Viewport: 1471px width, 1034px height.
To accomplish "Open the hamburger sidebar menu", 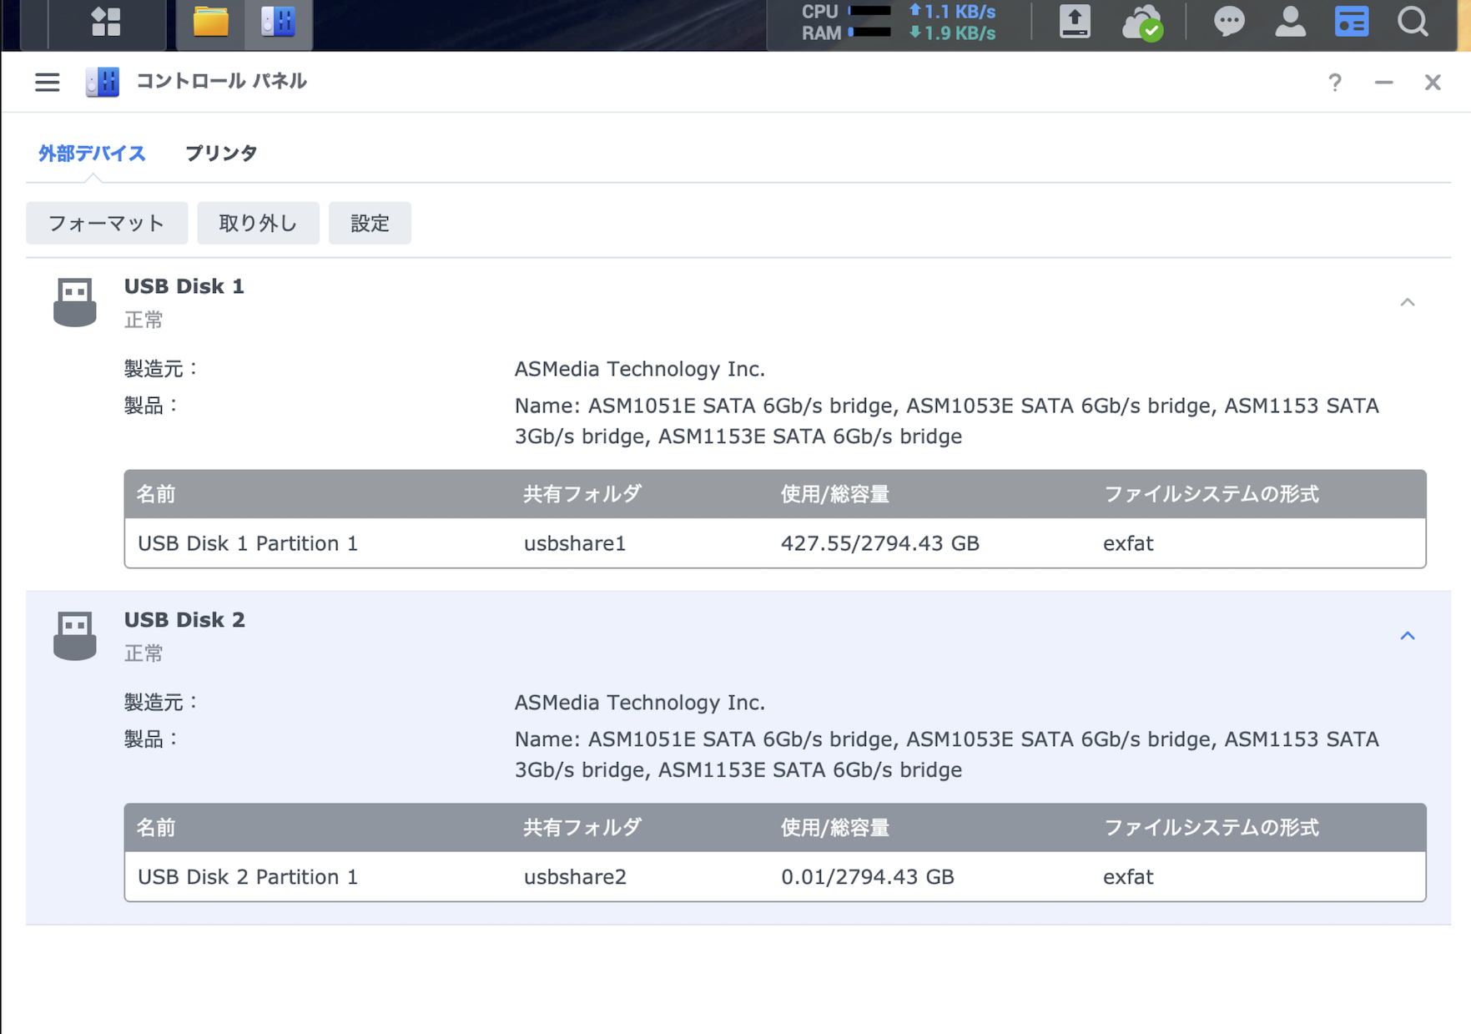I will [x=48, y=82].
